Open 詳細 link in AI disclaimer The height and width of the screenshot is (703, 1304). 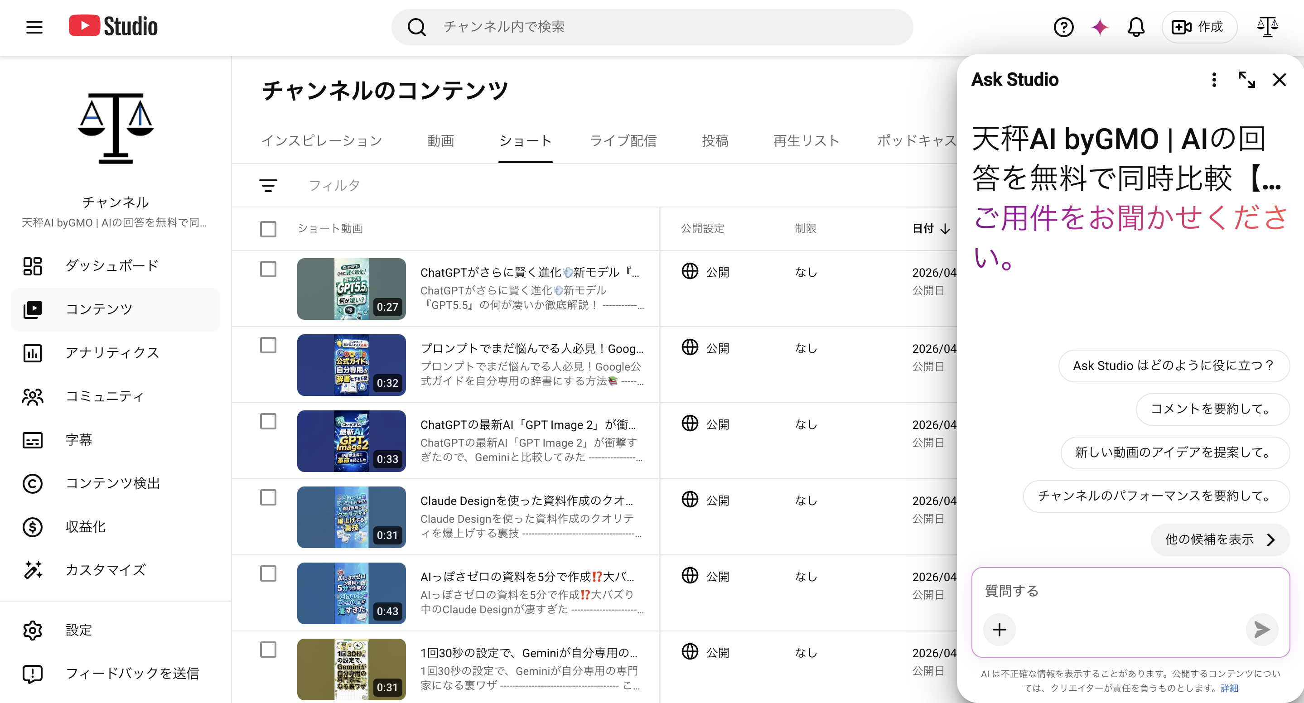pyautogui.click(x=1229, y=689)
